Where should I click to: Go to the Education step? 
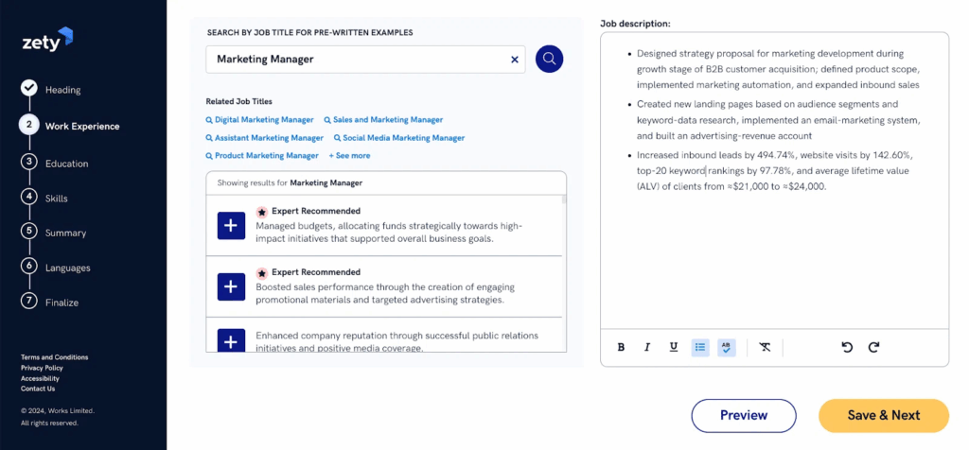66,164
